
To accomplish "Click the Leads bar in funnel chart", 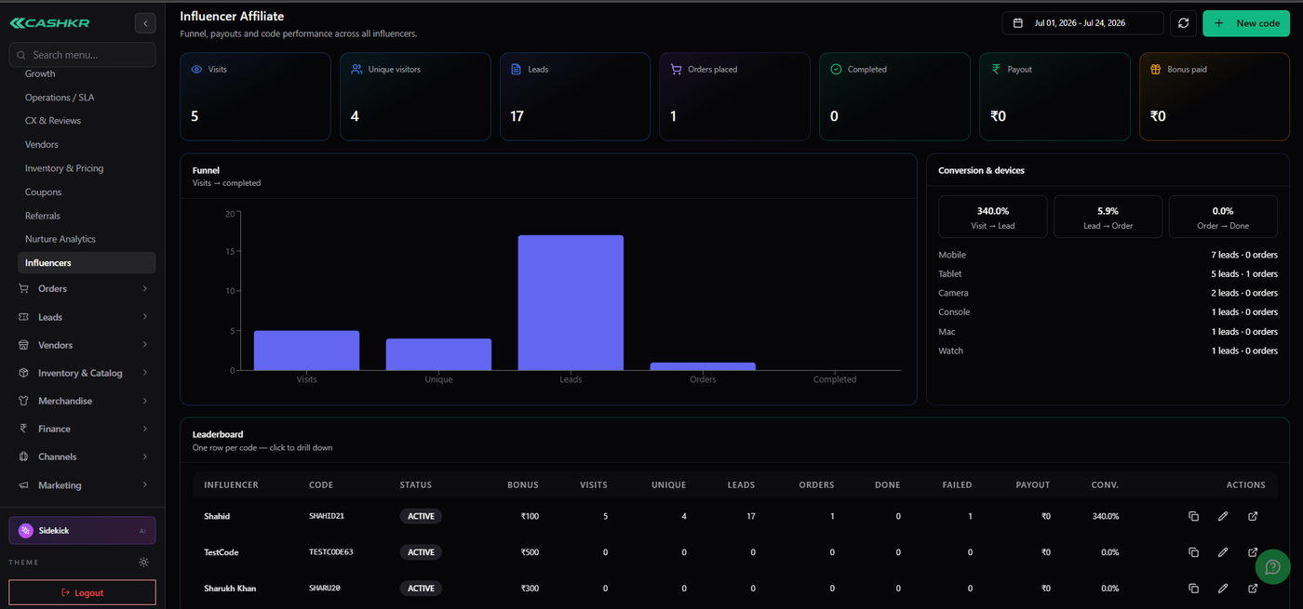I will click(571, 302).
